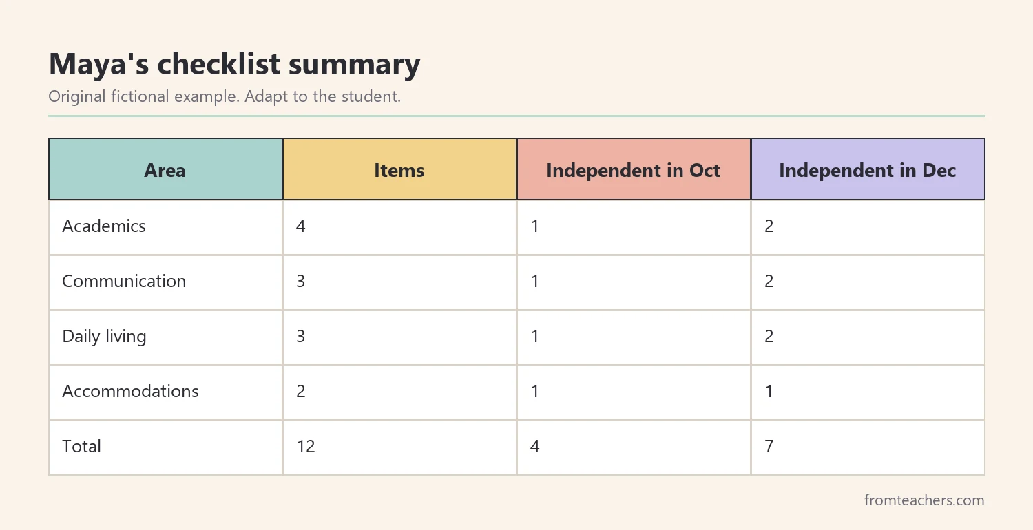Click the Items value 3 for Daily living

point(301,337)
